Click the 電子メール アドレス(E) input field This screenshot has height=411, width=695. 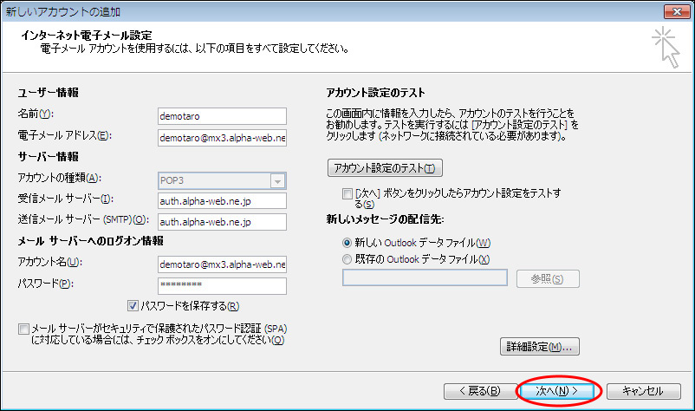pyautogui.click(x=222, y=138)
